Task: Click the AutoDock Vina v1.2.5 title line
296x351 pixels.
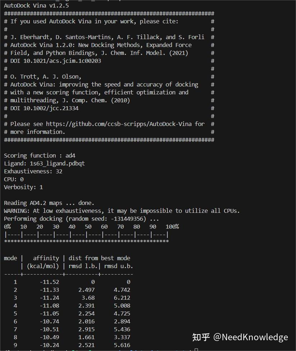Action: [36, 5]
